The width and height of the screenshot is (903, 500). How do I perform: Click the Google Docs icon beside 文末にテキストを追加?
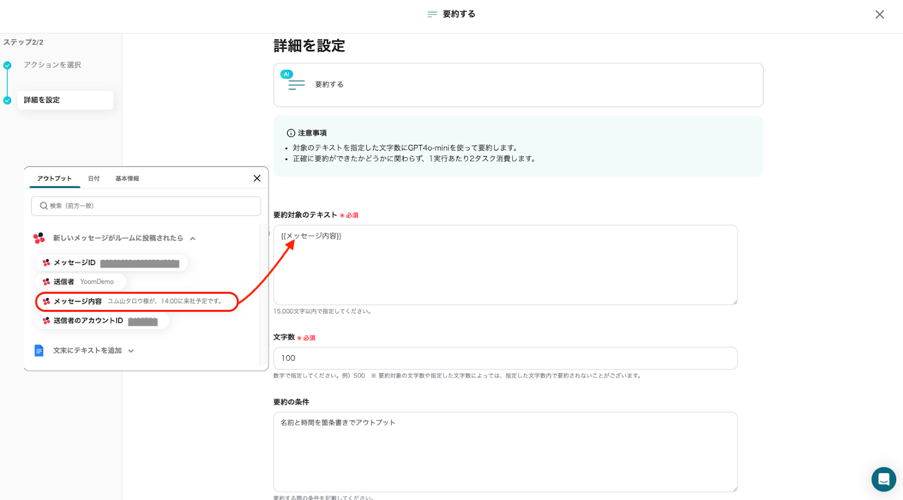coord(39,351)
